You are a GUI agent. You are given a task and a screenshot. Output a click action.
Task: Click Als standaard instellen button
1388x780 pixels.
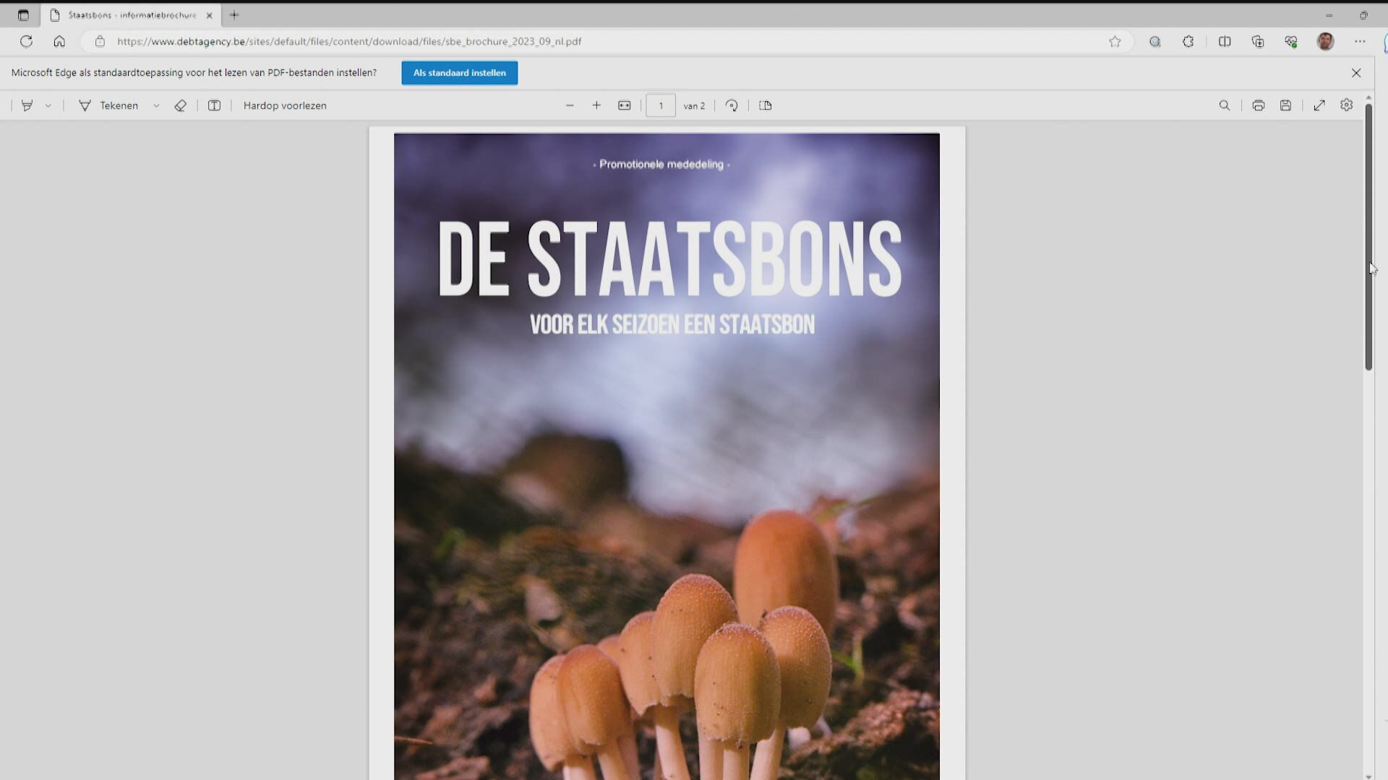tap(459, 73)
